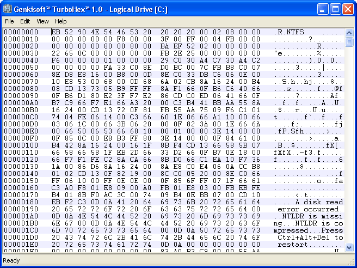The image size is (357, 268).
Task: Open the Edit menu
Action: coord(25,21)
